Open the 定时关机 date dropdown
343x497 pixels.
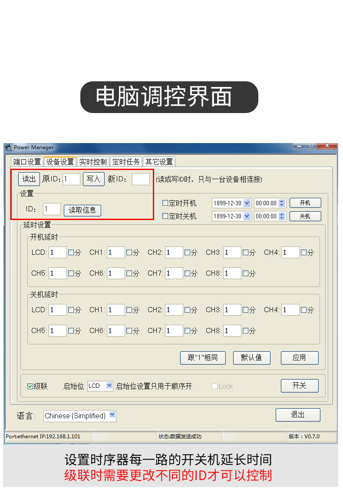pos(247,216)
